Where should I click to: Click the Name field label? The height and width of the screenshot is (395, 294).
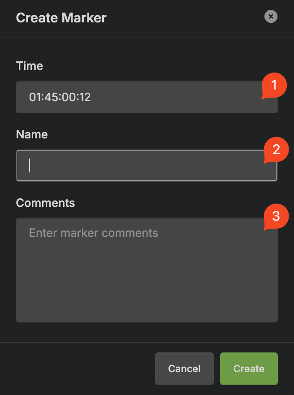click(32, 134)
